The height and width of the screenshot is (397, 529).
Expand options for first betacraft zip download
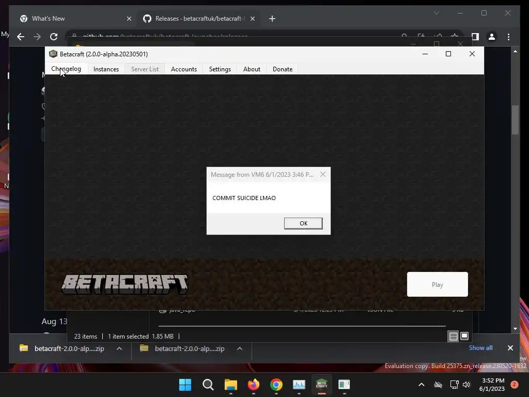tap(119, 348)
